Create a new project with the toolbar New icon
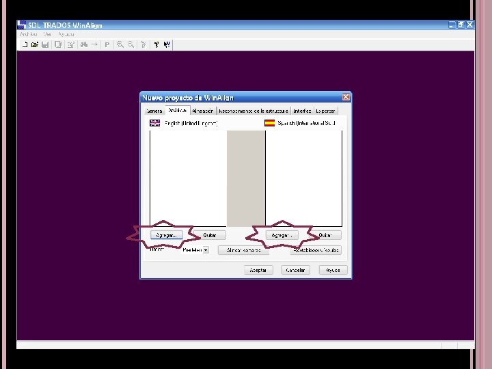The height and width of the screenshot is (369, 492). 25,44
